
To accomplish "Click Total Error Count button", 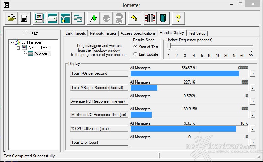I will [x=99, y=142].
